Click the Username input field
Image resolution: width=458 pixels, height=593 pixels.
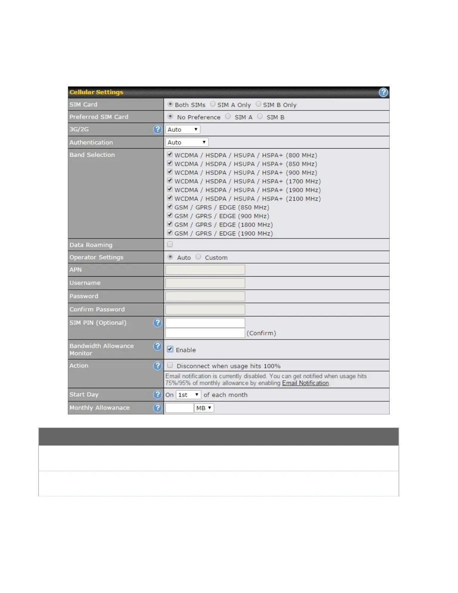click(x=205, y=283)
